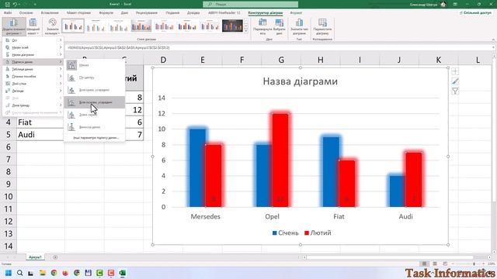Switch to the Рецензування ribbon tab

tap(147, 12)
